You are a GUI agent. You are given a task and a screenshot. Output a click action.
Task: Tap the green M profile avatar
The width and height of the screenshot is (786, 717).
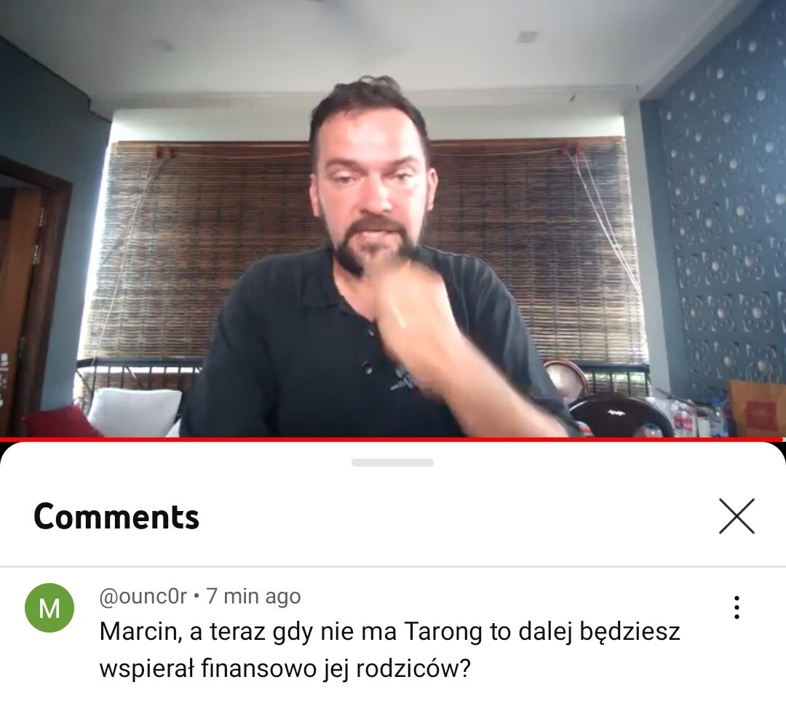(x=49, y=608)
